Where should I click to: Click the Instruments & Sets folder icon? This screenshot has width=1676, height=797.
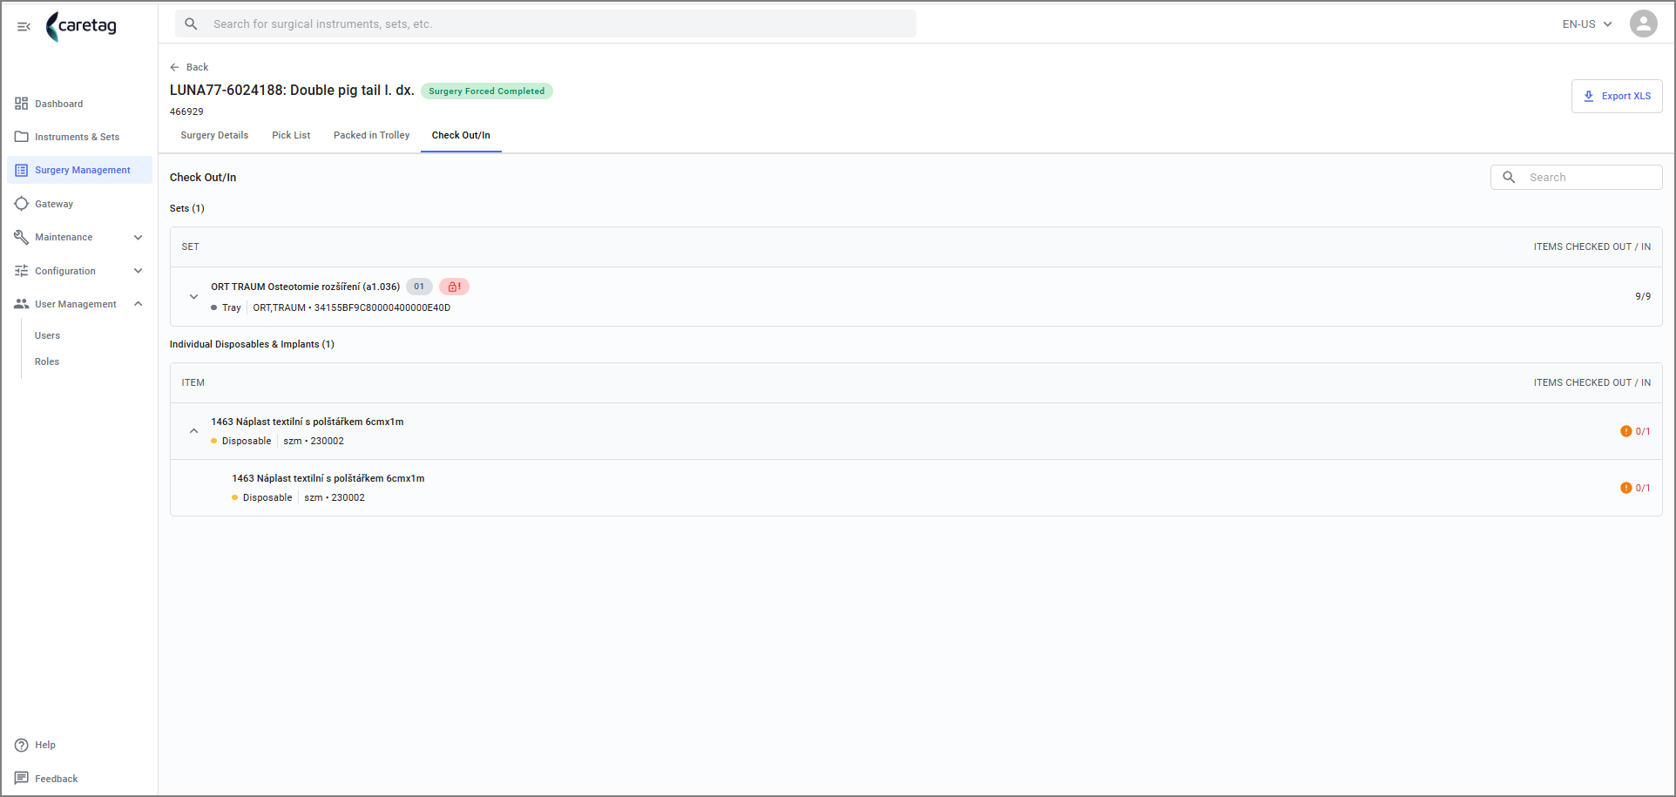point(22,137)
